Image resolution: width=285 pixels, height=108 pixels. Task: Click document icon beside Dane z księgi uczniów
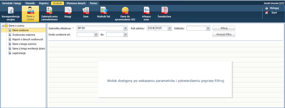point(10,44)
